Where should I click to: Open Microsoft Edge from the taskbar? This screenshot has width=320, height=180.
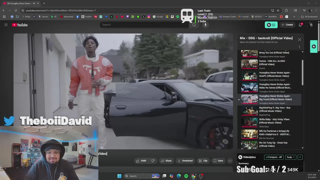click(179, 176)
